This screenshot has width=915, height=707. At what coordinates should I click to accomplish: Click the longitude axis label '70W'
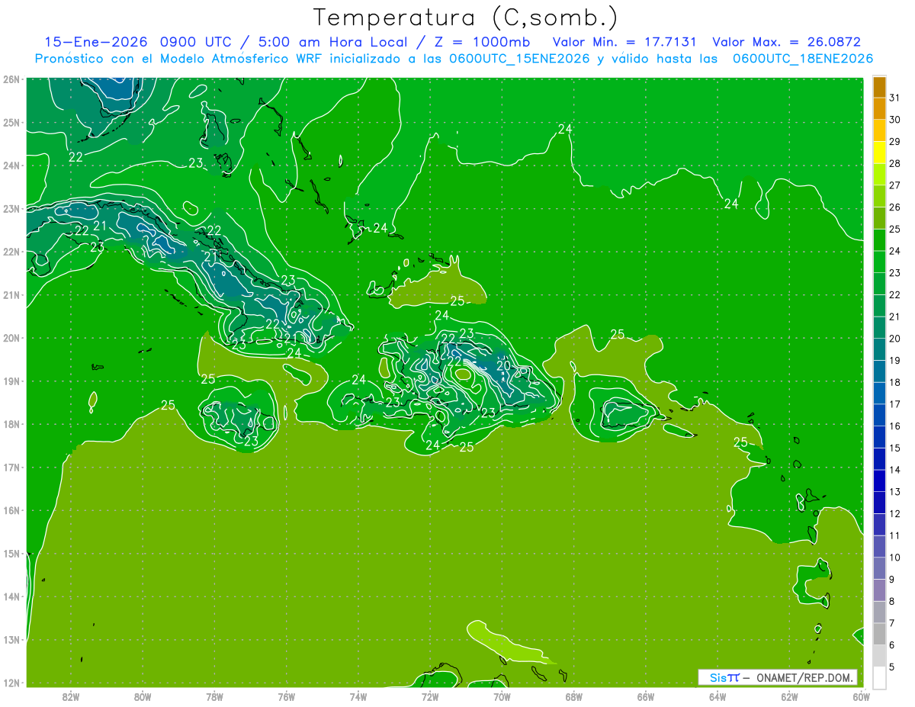click(502, 696)
